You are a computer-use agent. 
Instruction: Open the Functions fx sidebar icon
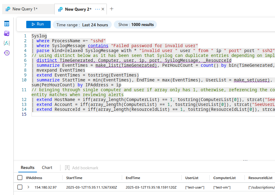click(x=7, y=43)
